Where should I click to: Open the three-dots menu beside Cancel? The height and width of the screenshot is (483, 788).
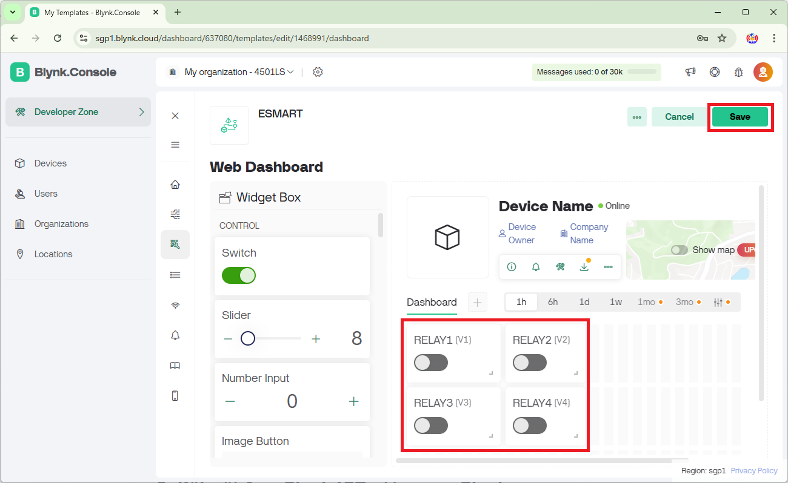click(x=637, y=117)
